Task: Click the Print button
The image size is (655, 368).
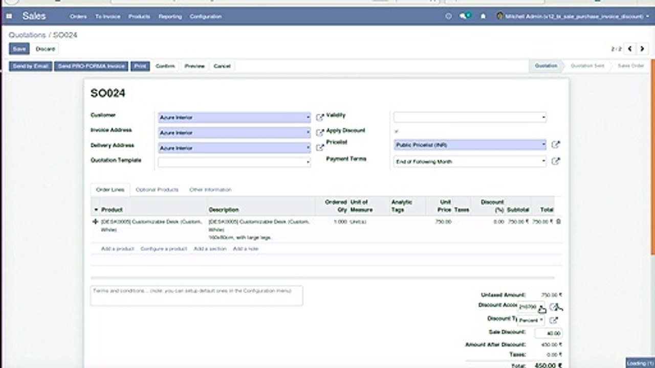Action: pos(140,66)
